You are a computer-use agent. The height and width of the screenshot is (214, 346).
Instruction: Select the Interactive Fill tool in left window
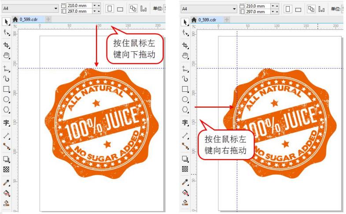(x=7, y=193)
